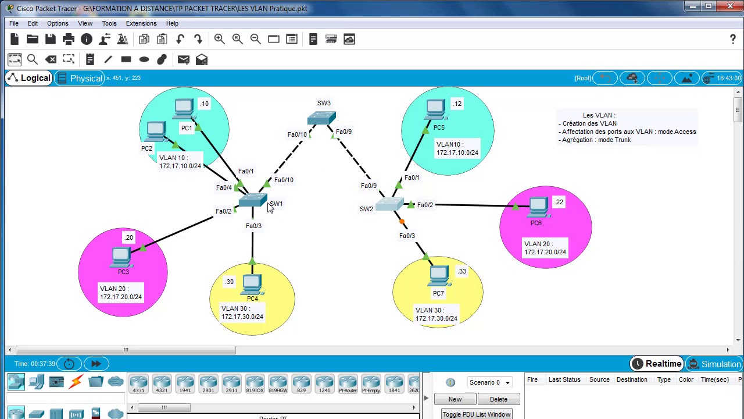Image resolution: width=744 pixels, height=419 pixels.
Task: Click the Last Status column header
Action: click(564, 379)
